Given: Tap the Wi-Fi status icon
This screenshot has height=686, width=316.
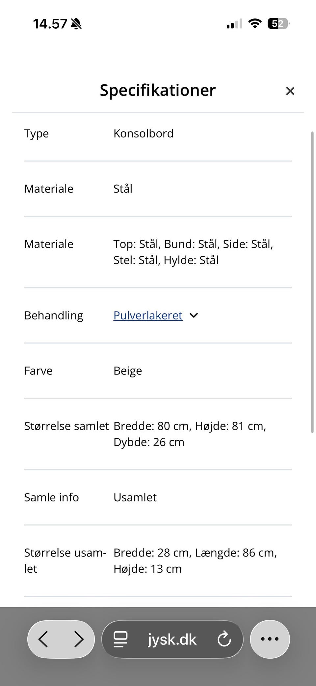Looking at the screenshot, I should (254, 23).
